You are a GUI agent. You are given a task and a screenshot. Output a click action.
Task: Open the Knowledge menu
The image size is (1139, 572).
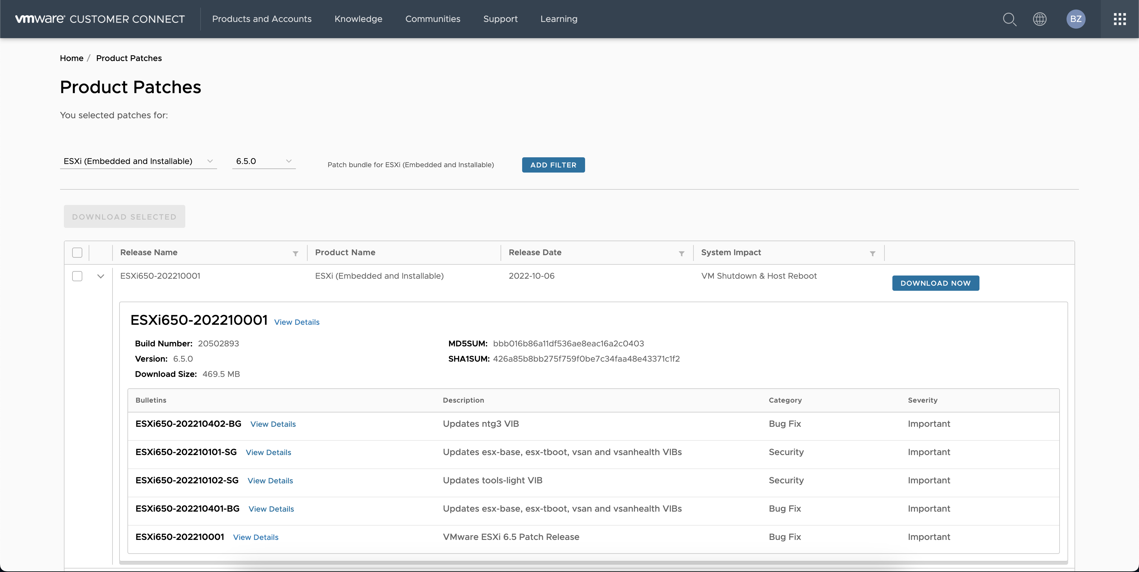(x=358, y=19)
